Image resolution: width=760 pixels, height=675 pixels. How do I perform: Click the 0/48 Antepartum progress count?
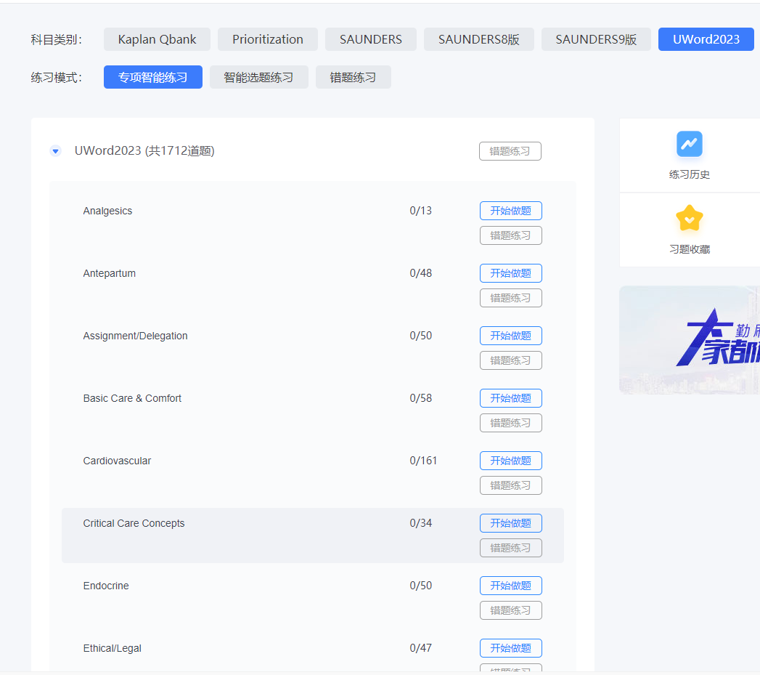(x=421, y=273)
